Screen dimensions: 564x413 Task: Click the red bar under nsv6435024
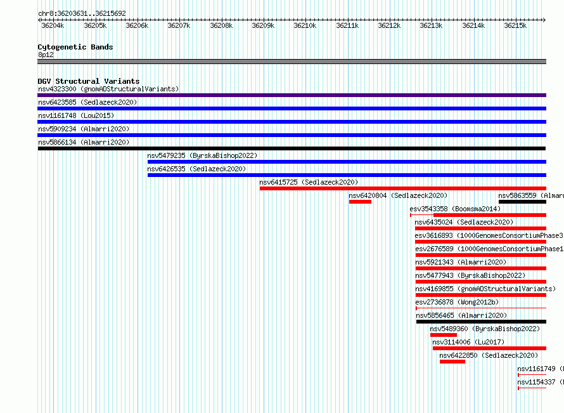(480, 228)
